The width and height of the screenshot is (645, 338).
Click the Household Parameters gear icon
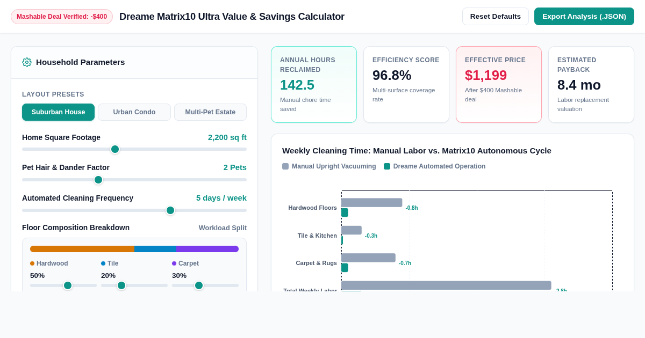pyautogui.click(x=27, y=62)
